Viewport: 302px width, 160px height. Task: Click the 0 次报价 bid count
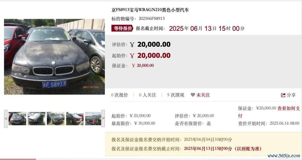pos(119,95)
